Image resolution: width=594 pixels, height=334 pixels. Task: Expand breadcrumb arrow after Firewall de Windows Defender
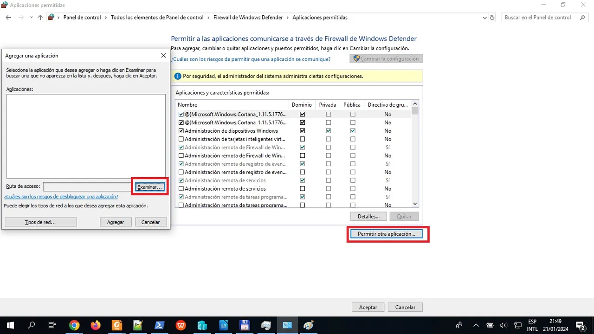pyautogui.click(x=288, y=18)
